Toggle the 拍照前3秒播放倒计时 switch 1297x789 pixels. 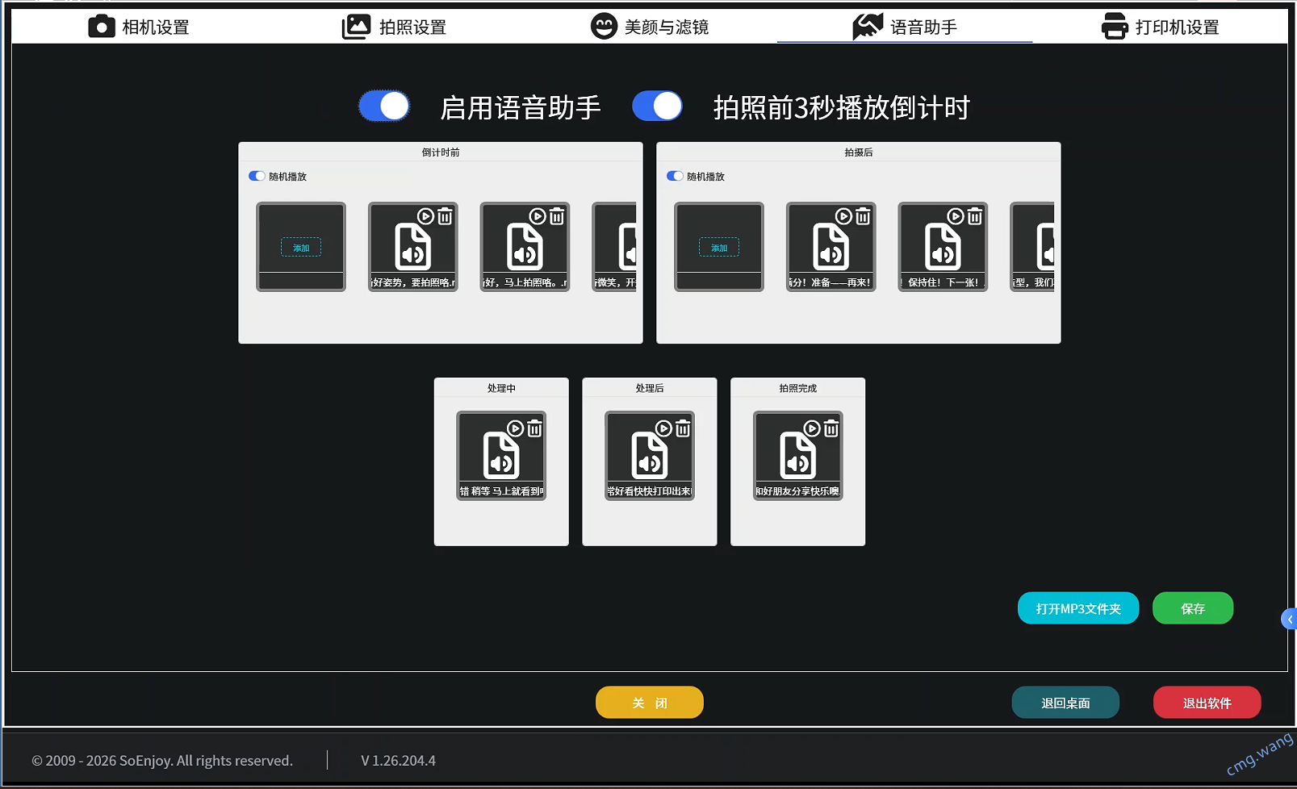(x=657, y=106)
